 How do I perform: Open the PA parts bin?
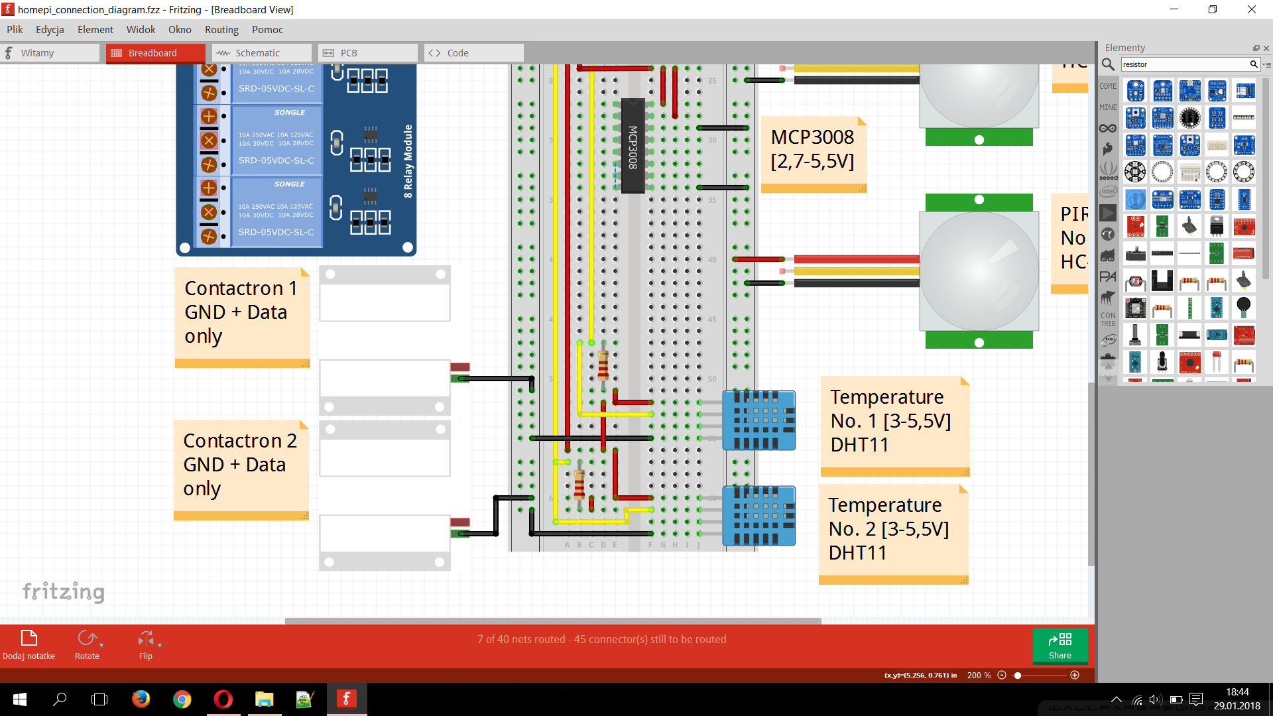(x=1108, y=276)
